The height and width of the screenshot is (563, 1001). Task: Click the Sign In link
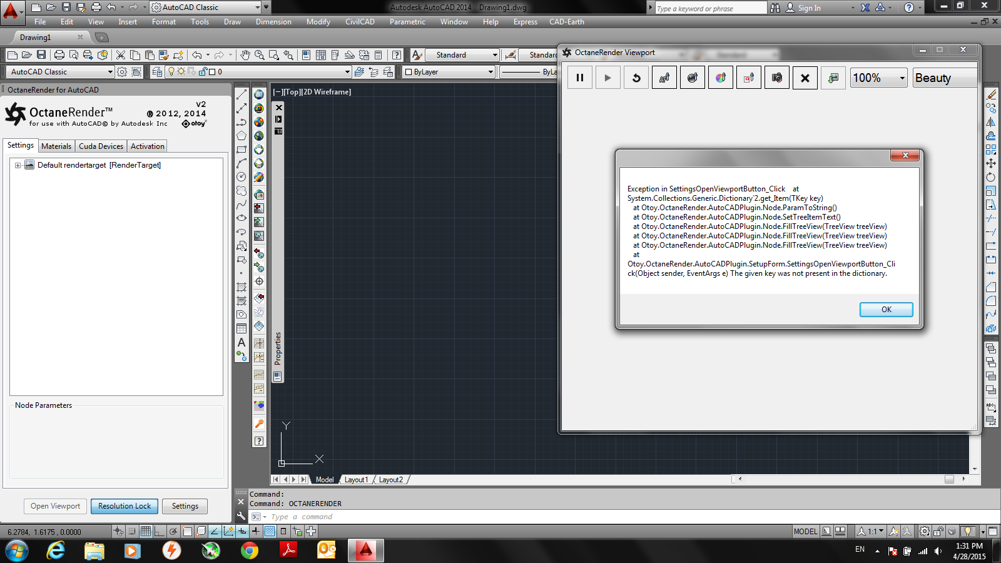[x=809, y=8]
